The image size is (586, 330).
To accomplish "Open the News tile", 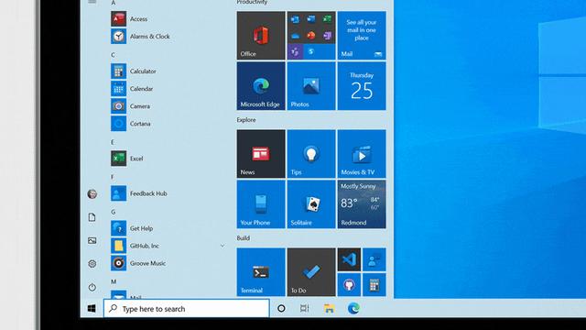I will pos(261,154).
